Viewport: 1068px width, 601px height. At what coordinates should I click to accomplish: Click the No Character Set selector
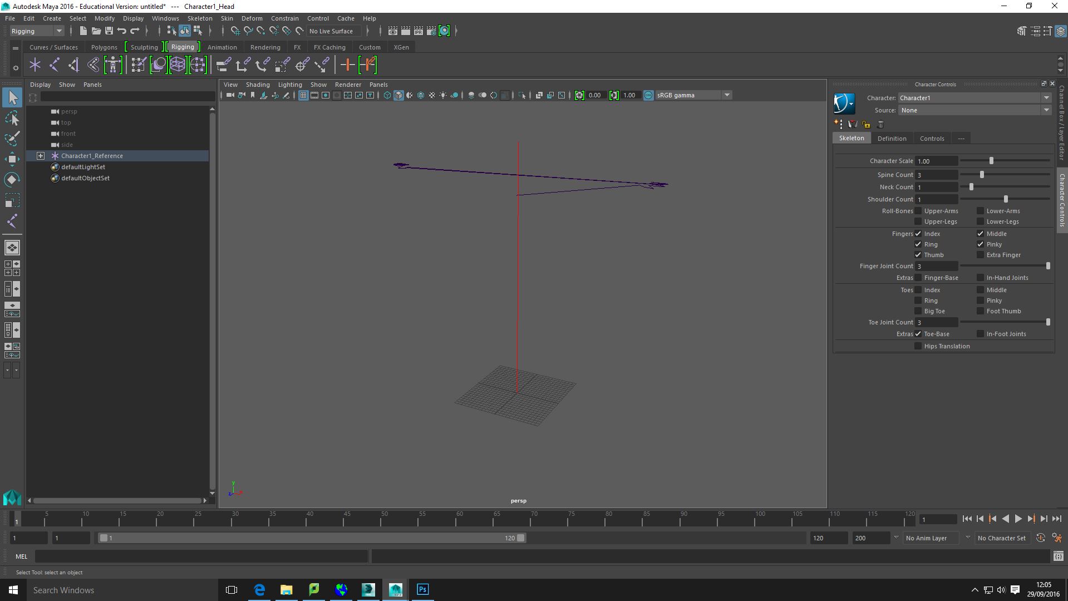click(x=1002, y=538)
